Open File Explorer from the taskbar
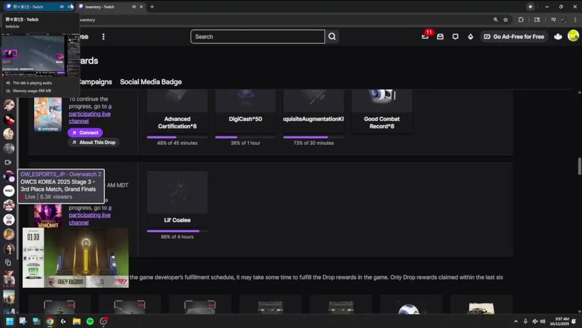582x328 pixels. (77, 321)
